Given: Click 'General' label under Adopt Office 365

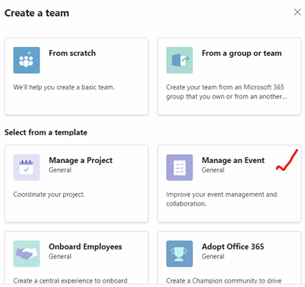Looking at the screenshot, I should [x=213, y=256].
